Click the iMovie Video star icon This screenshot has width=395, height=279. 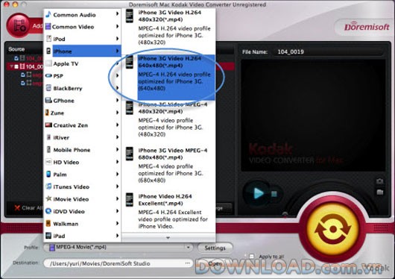tap(48, 198)
